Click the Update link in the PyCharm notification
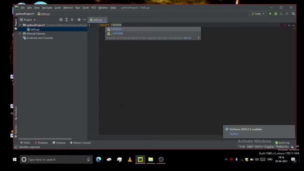Viewport: 304px width, 171px height. coord(234,134)
